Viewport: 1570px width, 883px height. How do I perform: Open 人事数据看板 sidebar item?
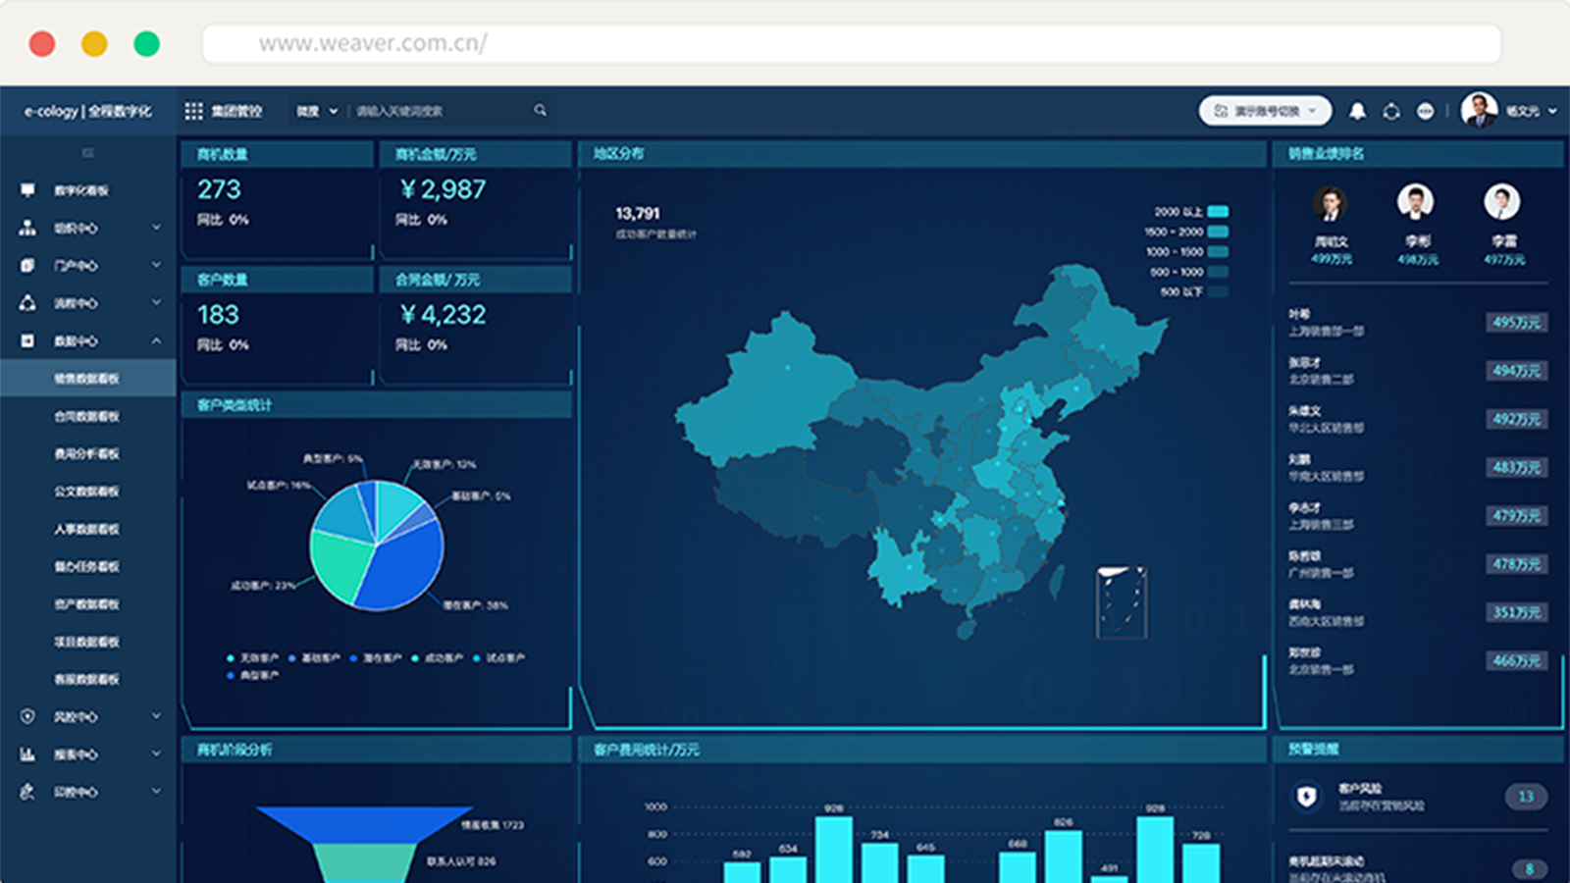(x=86, y=530)
